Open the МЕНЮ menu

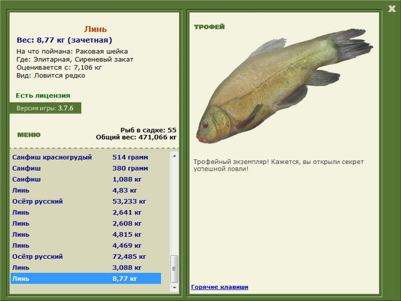(x=29, y=135)
